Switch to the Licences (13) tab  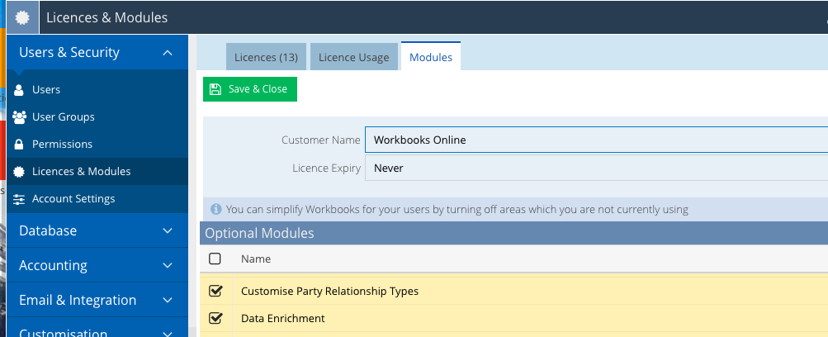coord(266,56)
